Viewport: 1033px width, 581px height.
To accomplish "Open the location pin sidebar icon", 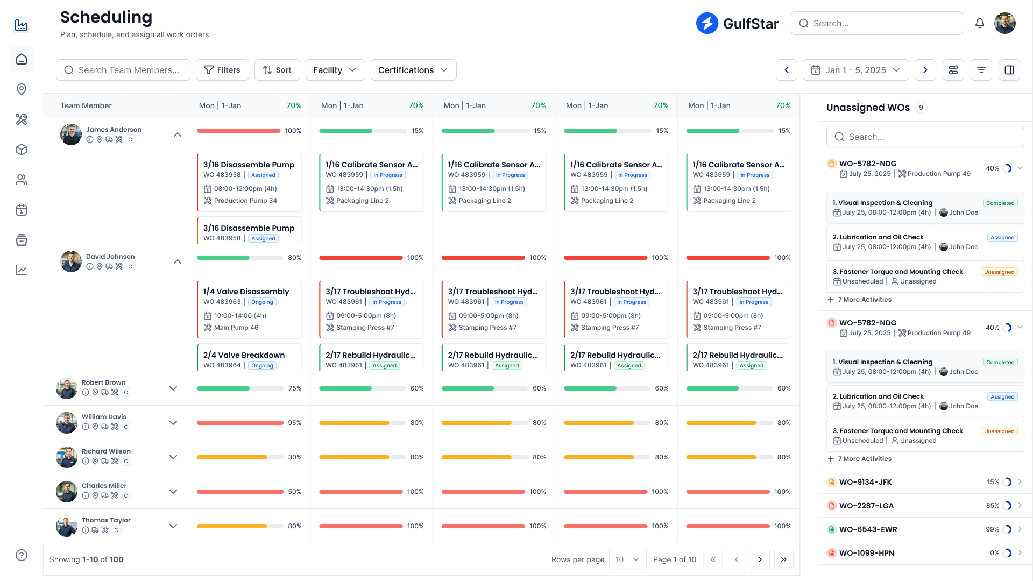I will [x=22, y=89].
